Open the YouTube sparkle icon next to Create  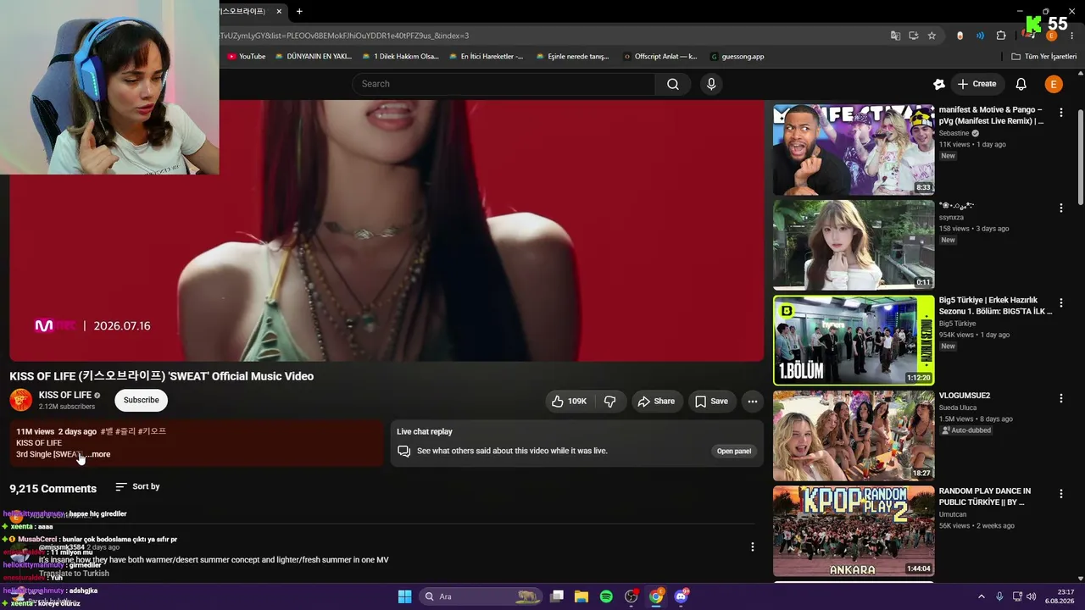938,84
